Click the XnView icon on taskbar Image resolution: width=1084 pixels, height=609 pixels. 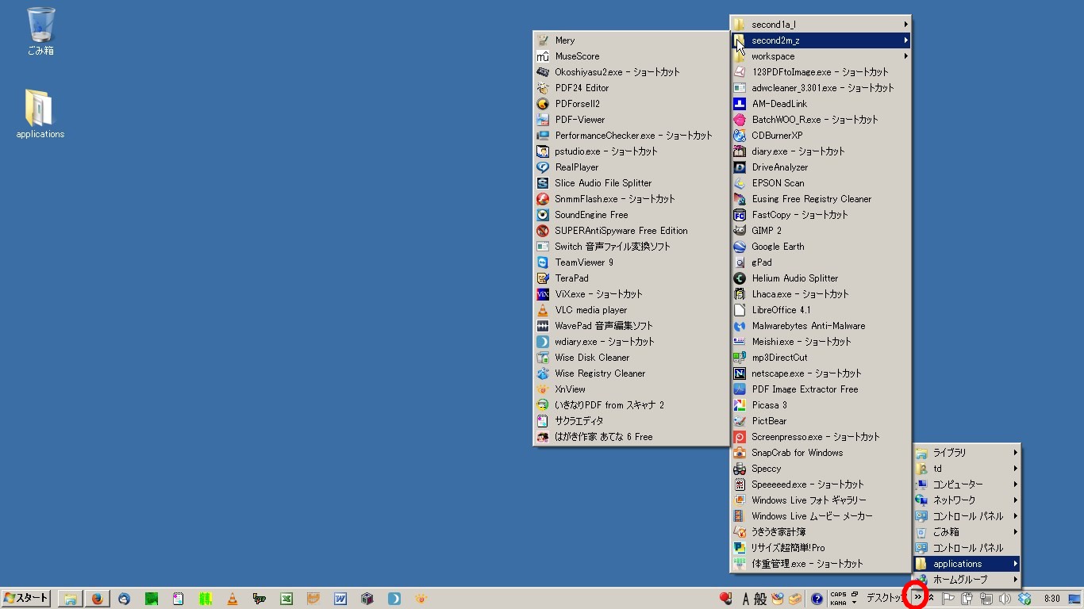(421, 599)
